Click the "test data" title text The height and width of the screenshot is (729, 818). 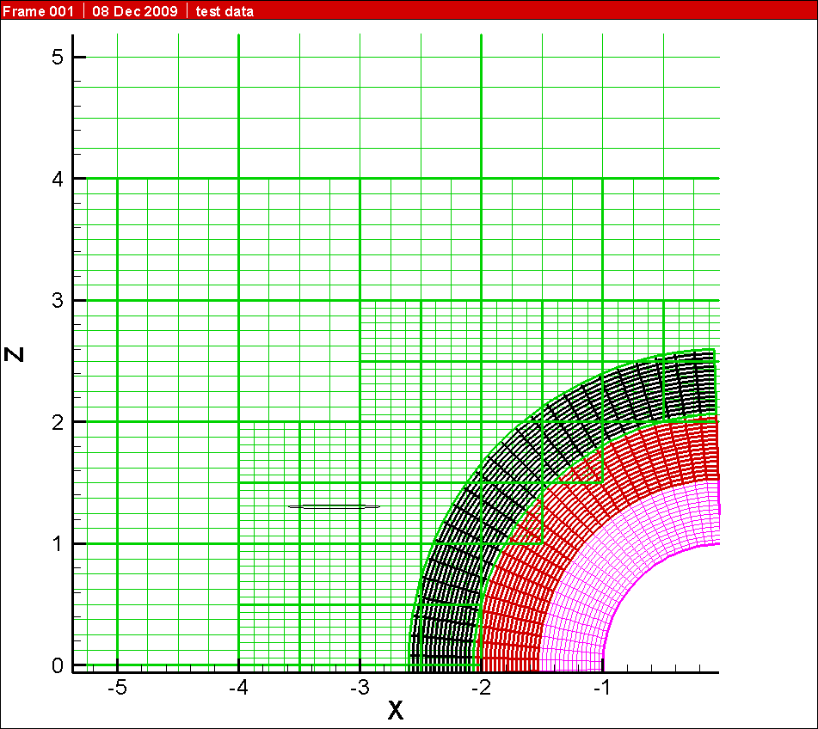[x=224, y=10]
